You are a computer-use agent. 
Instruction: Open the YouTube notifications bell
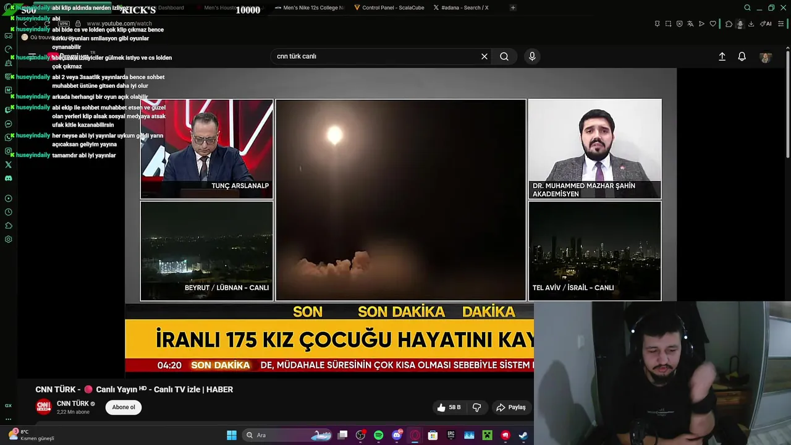742,56
